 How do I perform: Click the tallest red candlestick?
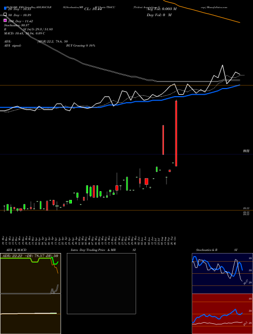176,133
